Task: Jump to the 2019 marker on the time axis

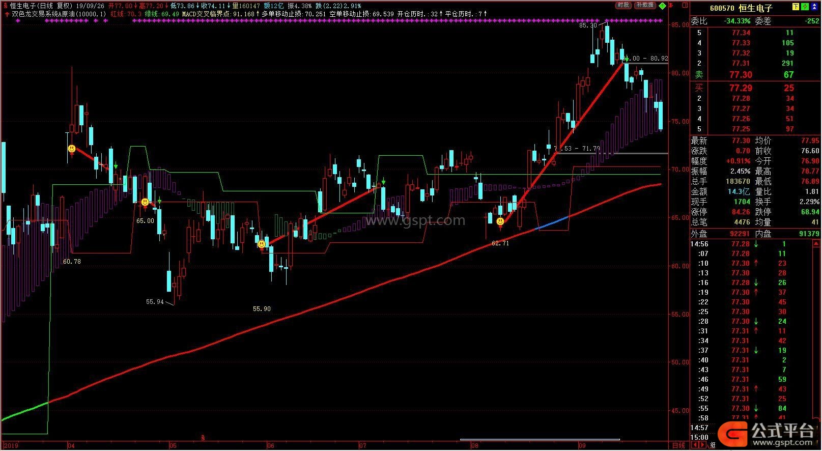Action: (x=10, y=445)
